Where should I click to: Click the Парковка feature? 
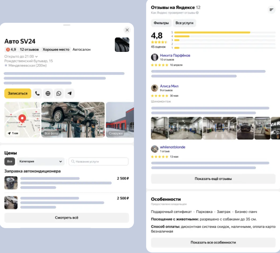click(204, 212)
